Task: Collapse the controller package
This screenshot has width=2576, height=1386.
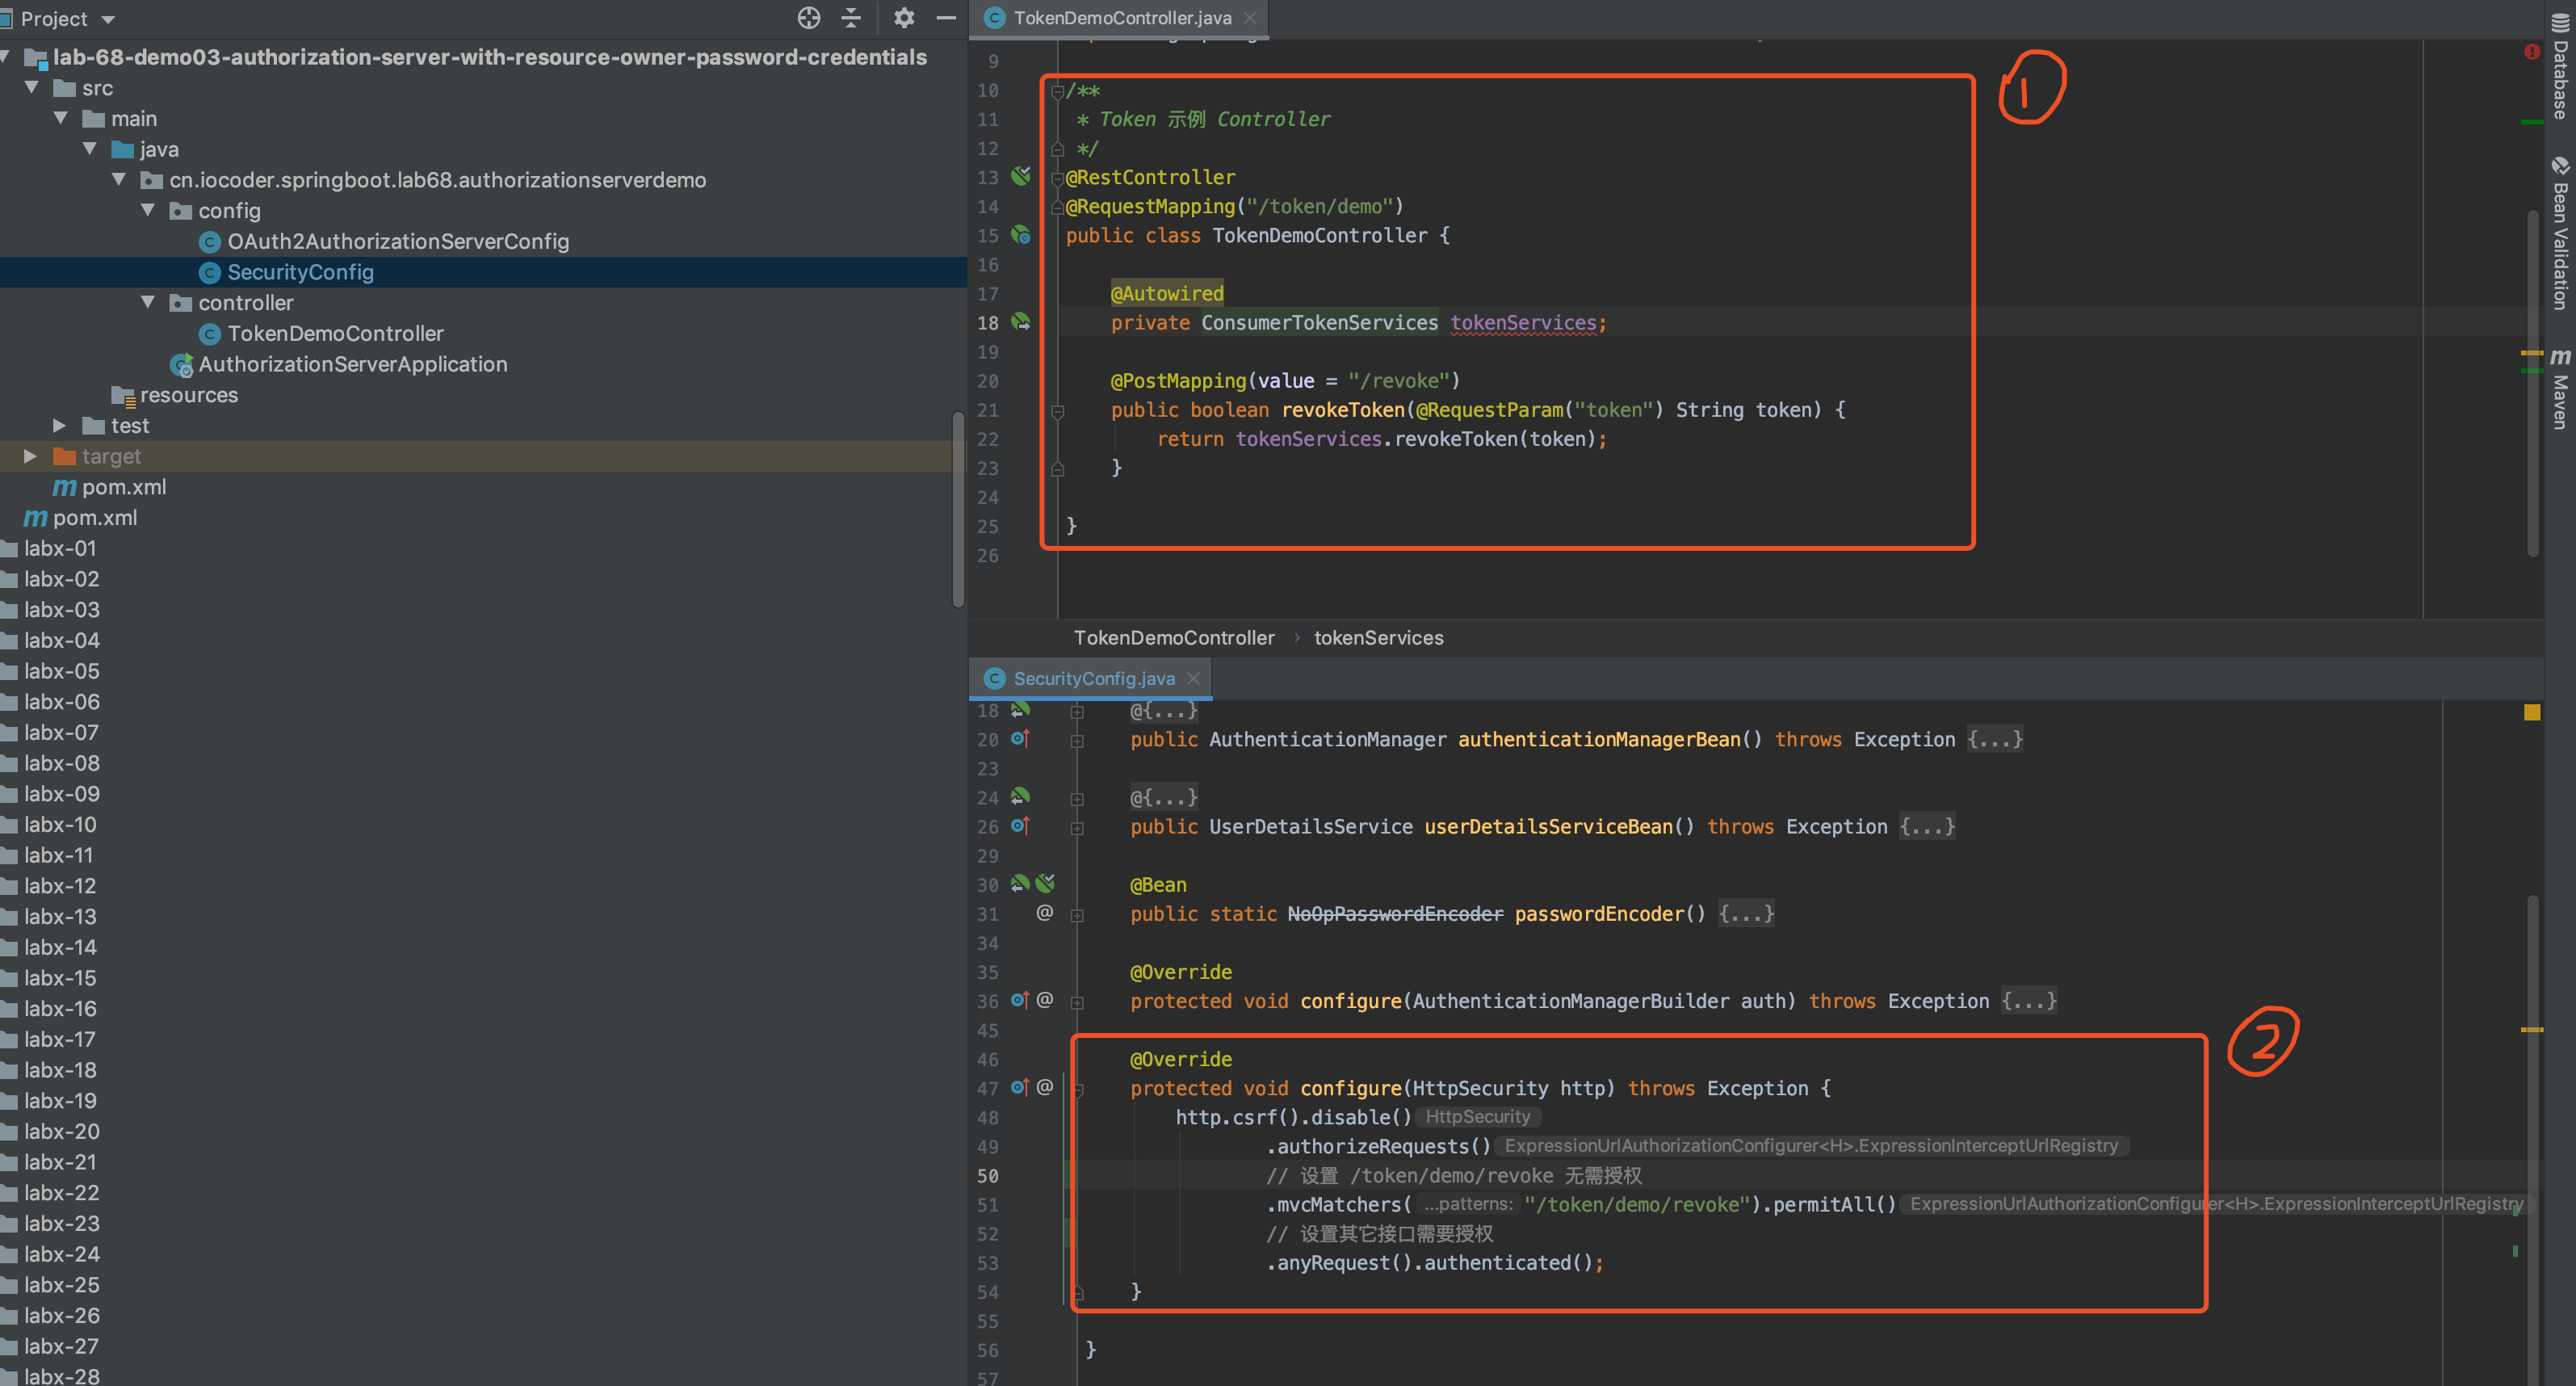Action: pos(148,302)
